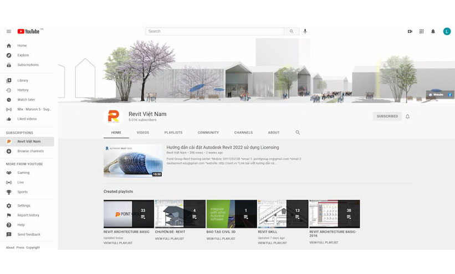Open the About tab

click(x=274, y=133)
